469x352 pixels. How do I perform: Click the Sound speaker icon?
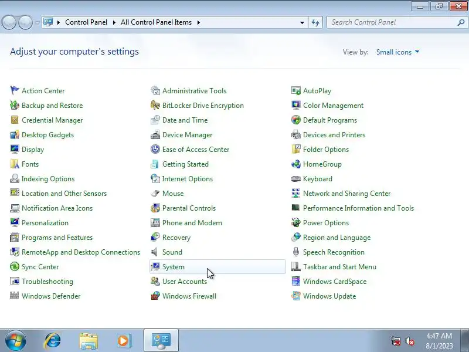pyautogui.click(x=155, y=252)
